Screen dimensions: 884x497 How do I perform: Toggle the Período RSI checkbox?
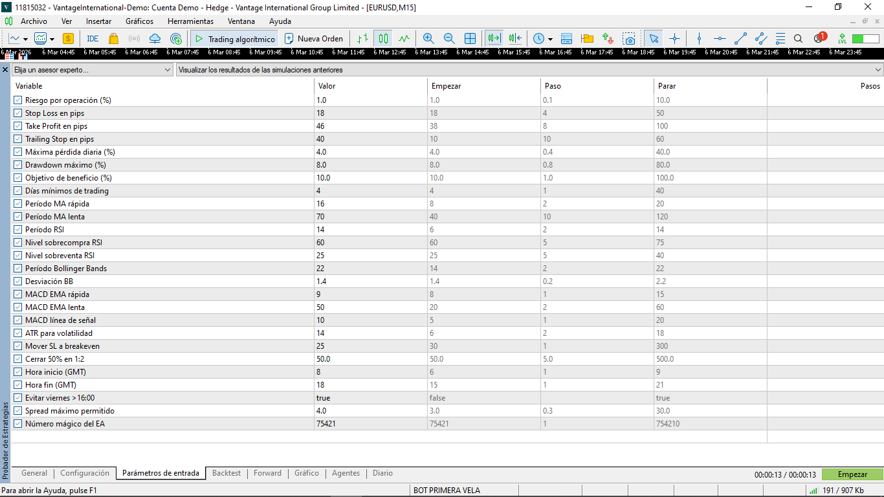click(18, 230)
